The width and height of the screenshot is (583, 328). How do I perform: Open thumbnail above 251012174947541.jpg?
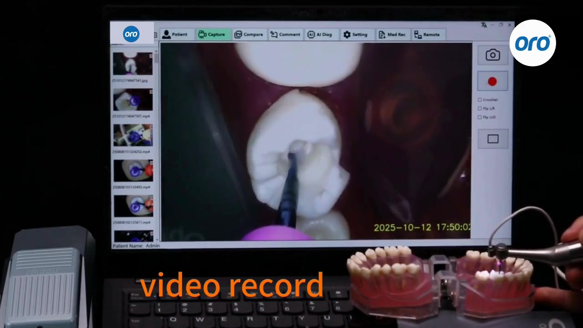coord(133,64)
